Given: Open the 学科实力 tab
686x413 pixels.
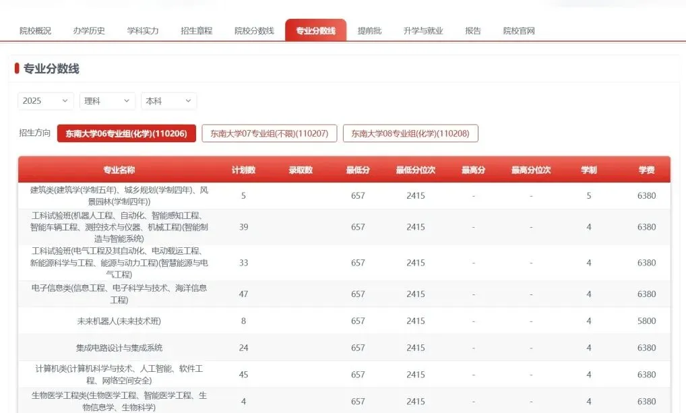Looking at the screenshot, I should 143,30.
